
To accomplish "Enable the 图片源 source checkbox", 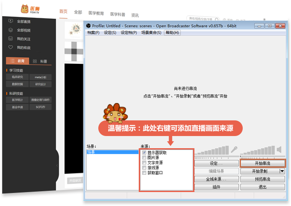I will tap(144, 158).
